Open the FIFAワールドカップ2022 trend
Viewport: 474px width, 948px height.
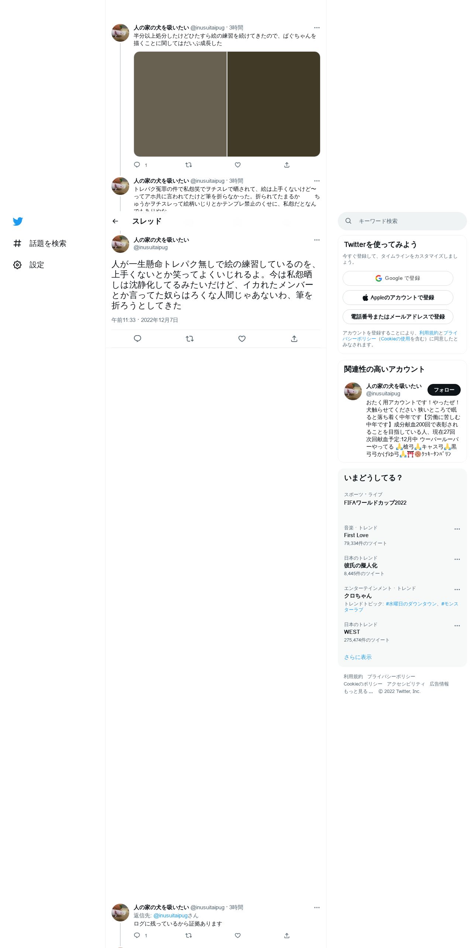coord(375,503)
